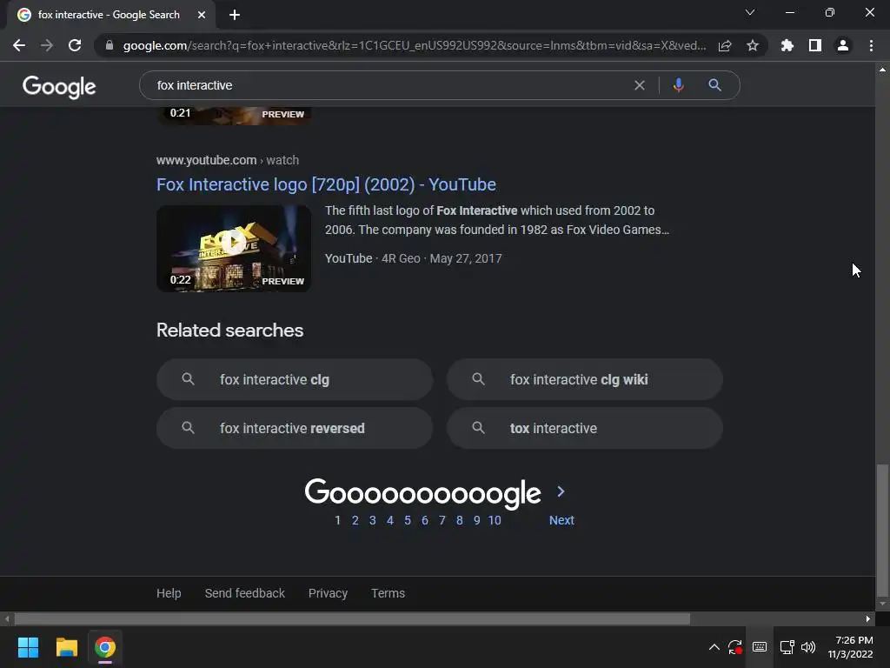The width and height of the screenshot is (890, 668).
Task: Open the Privacy footer link
Action: 328,593
